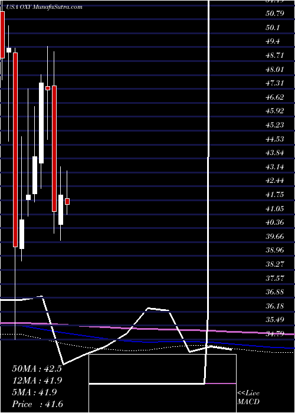This screenshot has height=413, width=295.
Task: Click the 49.4 price axis label
Action: 273,41
